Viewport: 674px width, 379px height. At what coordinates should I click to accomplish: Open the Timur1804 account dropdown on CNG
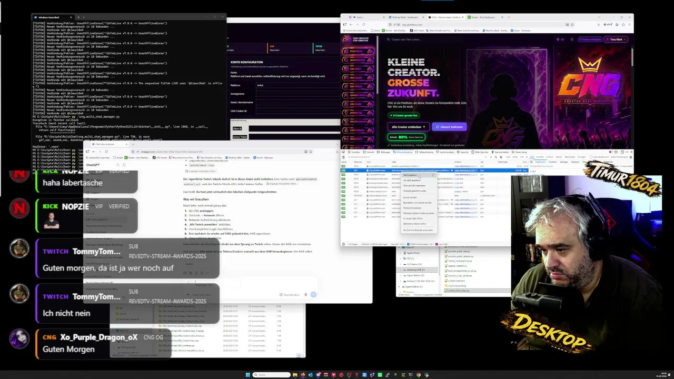pos(615,39)
